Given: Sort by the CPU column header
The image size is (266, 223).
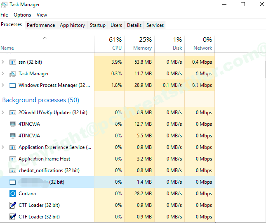Looking at the screenshot, I should pos(109,44).
